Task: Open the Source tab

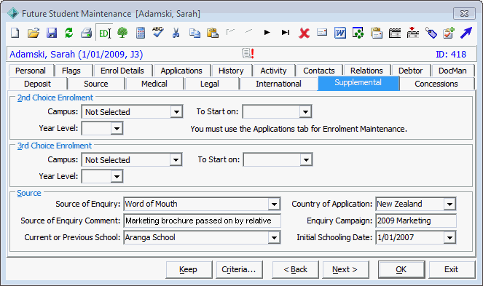Action: pos(96,84)
